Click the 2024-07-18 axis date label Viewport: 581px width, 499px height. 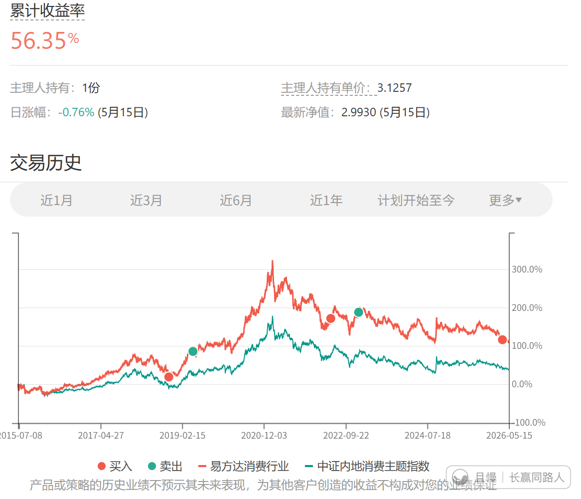point(428,435)
